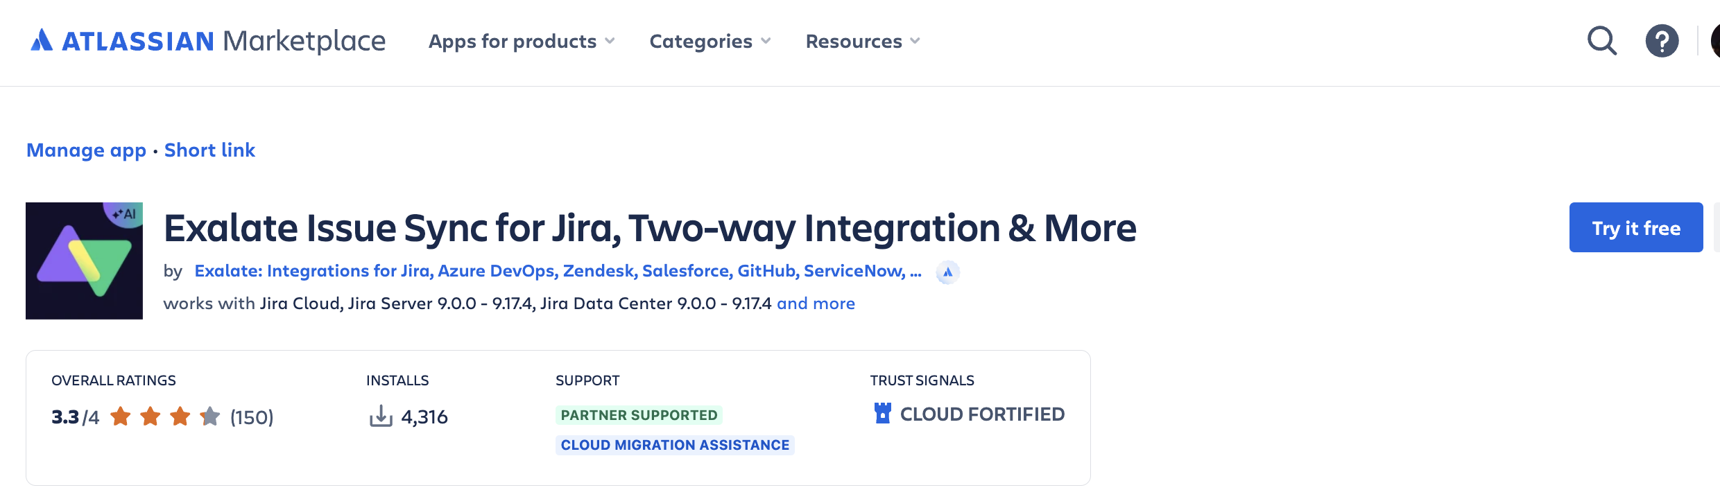Screen dimensions: 1720x499
Task: Click the Cloud Fortified castle icon
Action: tap(882, 414)
